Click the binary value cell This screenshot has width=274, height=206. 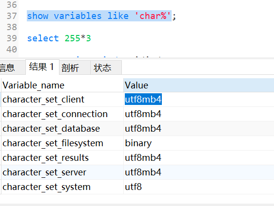[199, 143]
